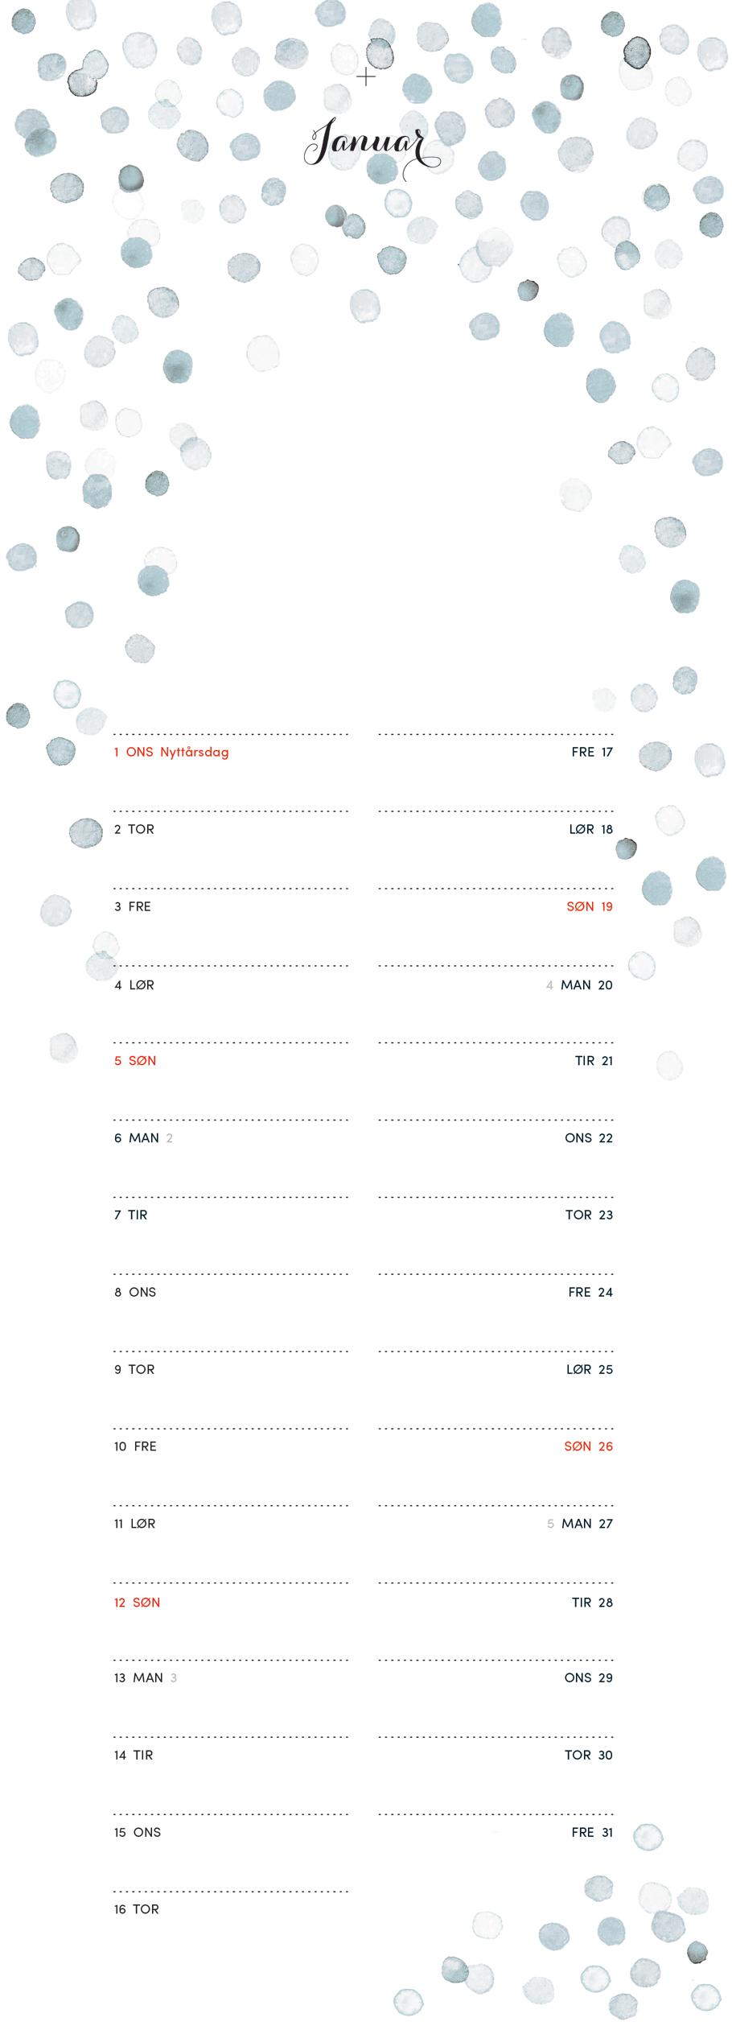The width and height of the screenshot is (732, 2026).
Task: Select the SØN 26 red entry
Action: pyautogui.click(x=589, y=1446)
